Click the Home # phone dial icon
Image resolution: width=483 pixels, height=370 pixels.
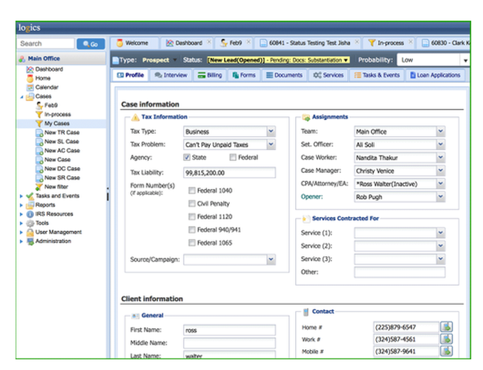click(447, 327)
